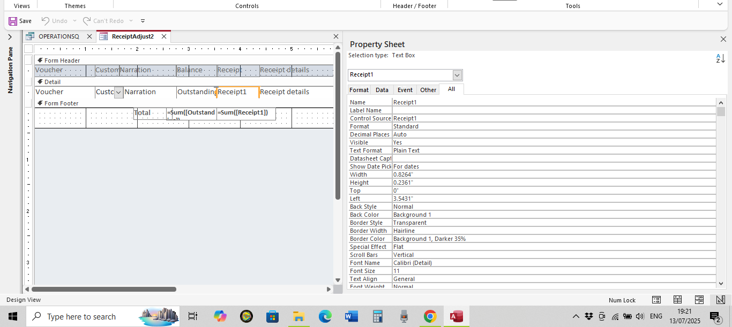Switch to Datasheet View in status bar
Image resolution: width=732 pixels, height=327 pixels.
677,300
